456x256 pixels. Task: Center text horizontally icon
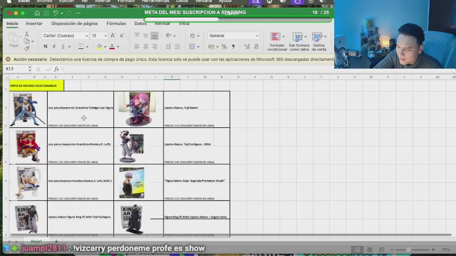tap(146, 47)
